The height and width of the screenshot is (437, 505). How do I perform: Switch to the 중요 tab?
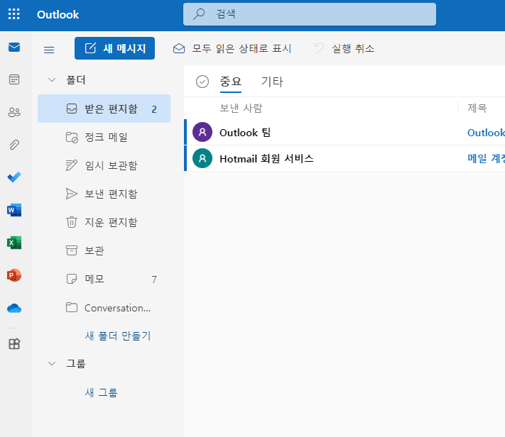[231, 82]
